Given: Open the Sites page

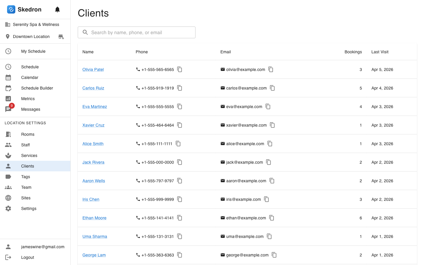Looking at the screenshot, I should (35, 198).
